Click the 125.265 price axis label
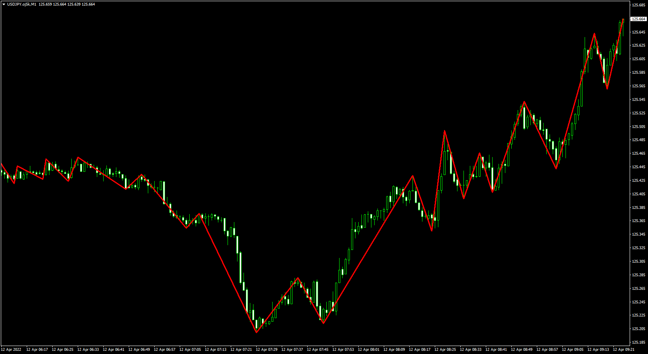Viewport: 648px width, 354px height. 639,289
